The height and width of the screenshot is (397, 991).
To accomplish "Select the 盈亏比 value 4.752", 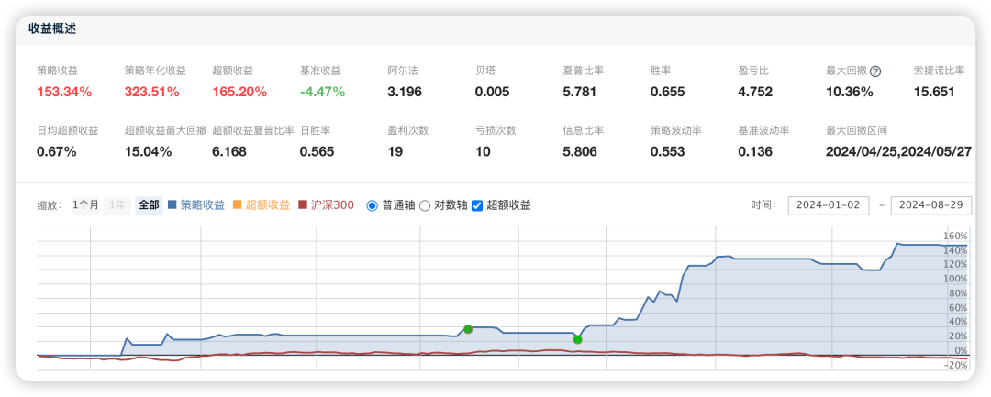I will pos(755,92).
